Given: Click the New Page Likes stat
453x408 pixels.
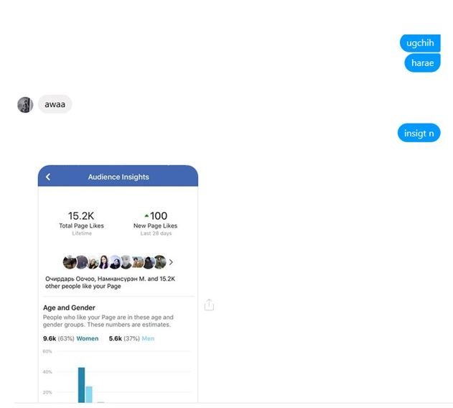Looking at the screenshot, I should pos(156,223).
